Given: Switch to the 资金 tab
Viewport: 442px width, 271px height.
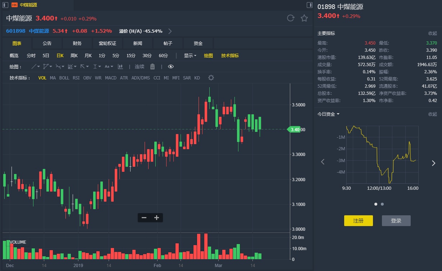Looking at the screenshot, I should coord(198,43).
